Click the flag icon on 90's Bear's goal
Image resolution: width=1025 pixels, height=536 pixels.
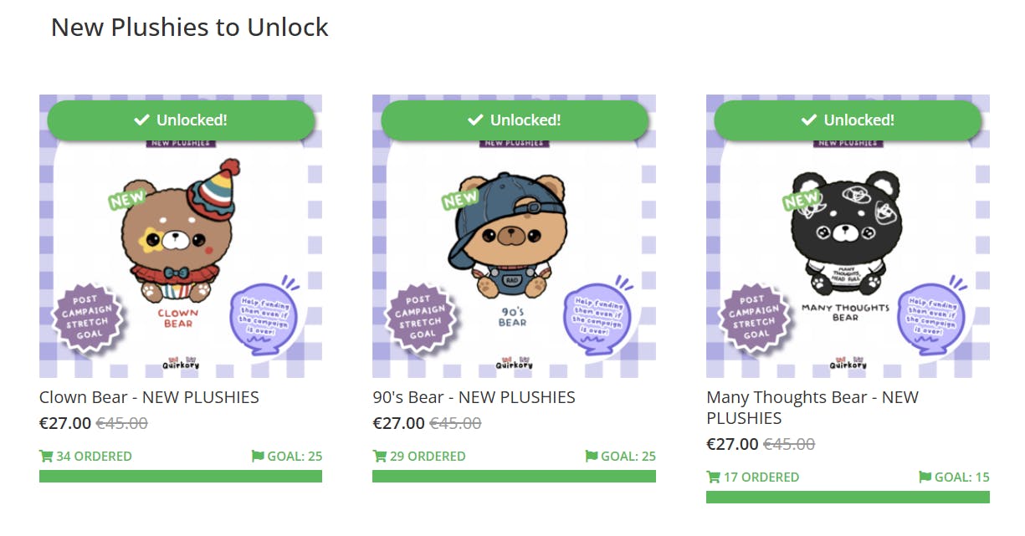592,457
